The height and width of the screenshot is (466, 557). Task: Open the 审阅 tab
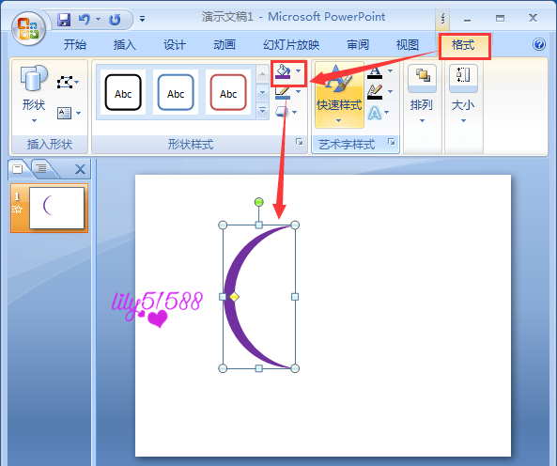pyautogui.click(x=358, y=45)
